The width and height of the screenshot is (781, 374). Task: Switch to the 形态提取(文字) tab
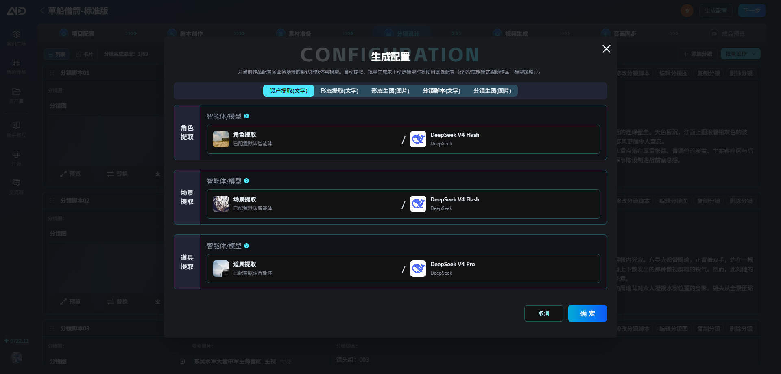pyautogui.click(x=339, y=91)
